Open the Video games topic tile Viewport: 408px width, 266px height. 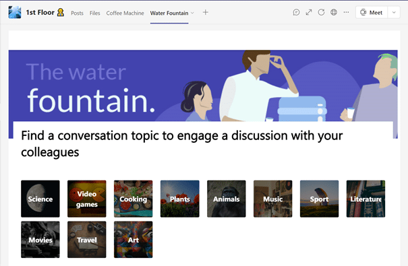coord(86,199)
